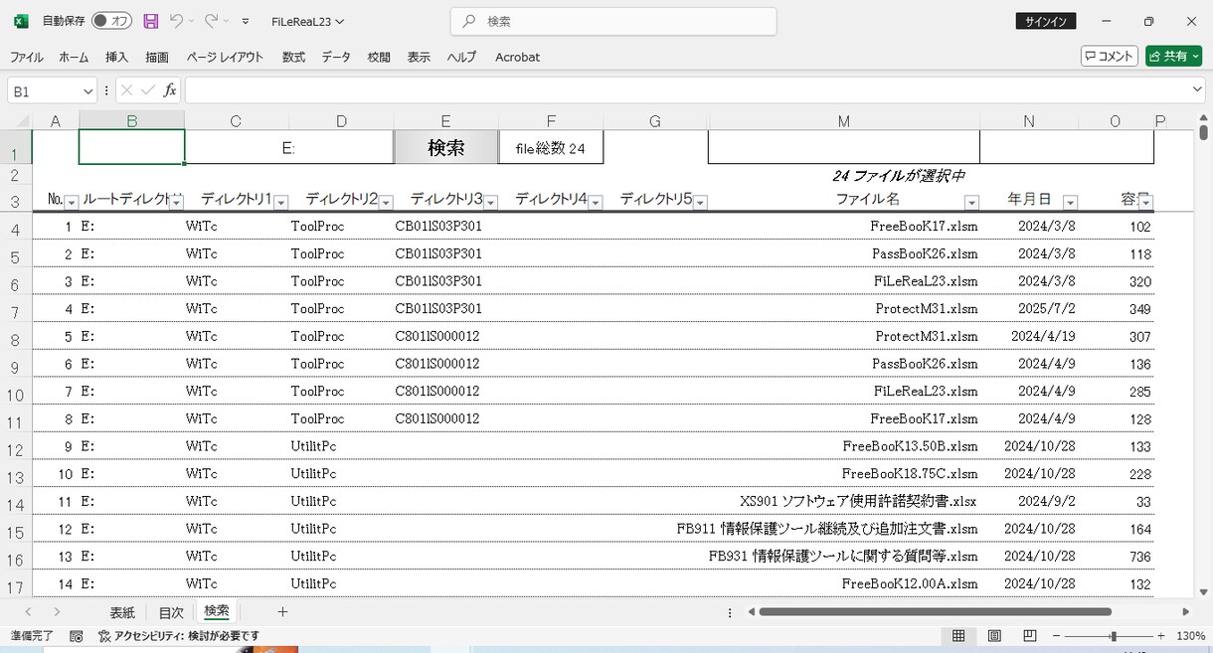Open the FiLeReaL23 file name dropdown
This screenshot has height=653, width=1213.
pos(308,22)
